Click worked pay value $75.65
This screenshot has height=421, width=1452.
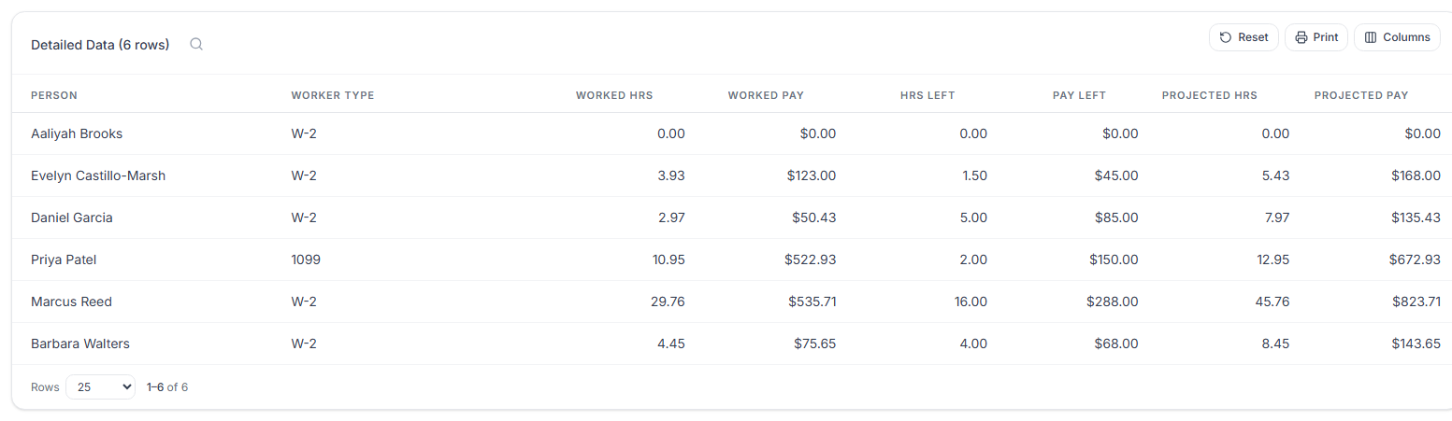(x=814, y=344)
